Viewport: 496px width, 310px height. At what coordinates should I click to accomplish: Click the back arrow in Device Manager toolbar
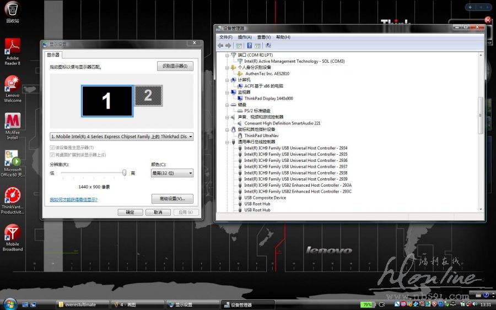(x=221, y=45)
